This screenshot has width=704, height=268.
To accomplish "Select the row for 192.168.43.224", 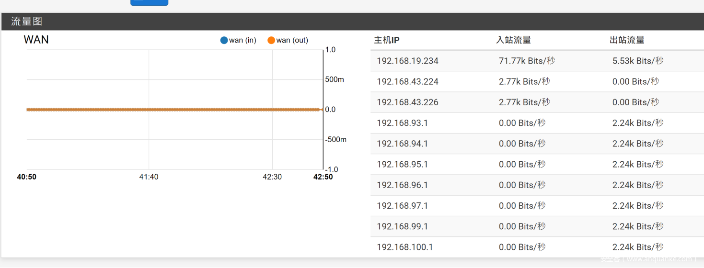I will (407, 81).
